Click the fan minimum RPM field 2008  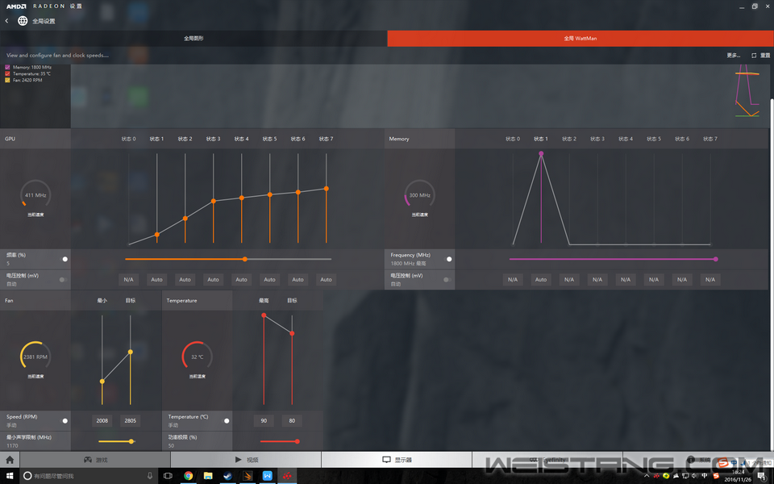(x=102, y=421)
